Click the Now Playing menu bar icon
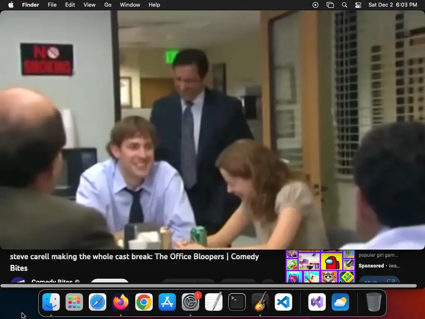The height and width of the screenshot is (319, 425). point(315,5)
